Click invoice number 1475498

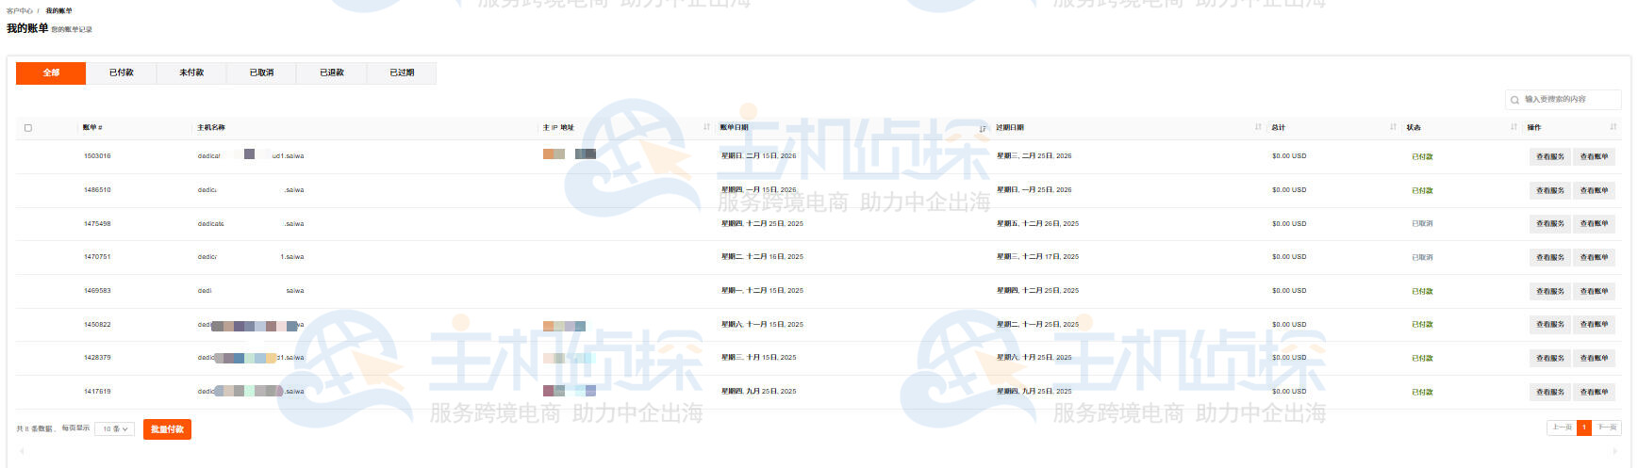click(97, 224)
